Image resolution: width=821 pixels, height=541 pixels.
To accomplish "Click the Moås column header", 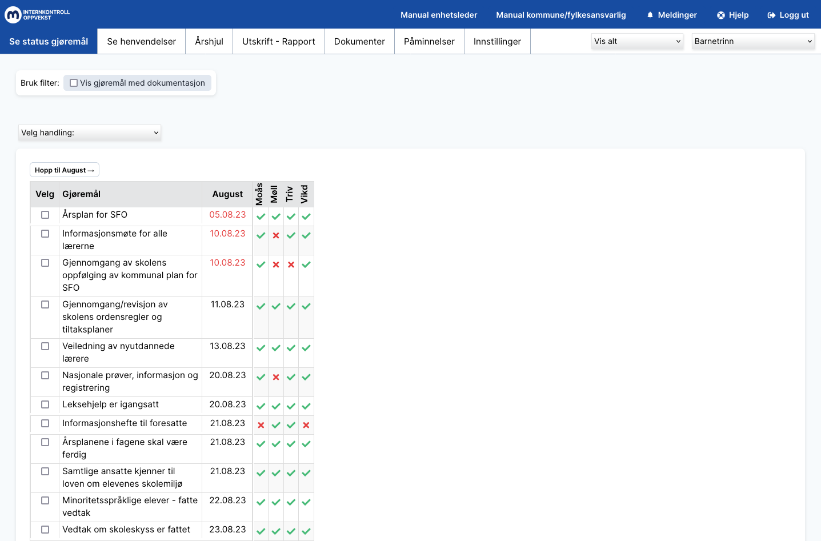I will [x=259, y=194].
